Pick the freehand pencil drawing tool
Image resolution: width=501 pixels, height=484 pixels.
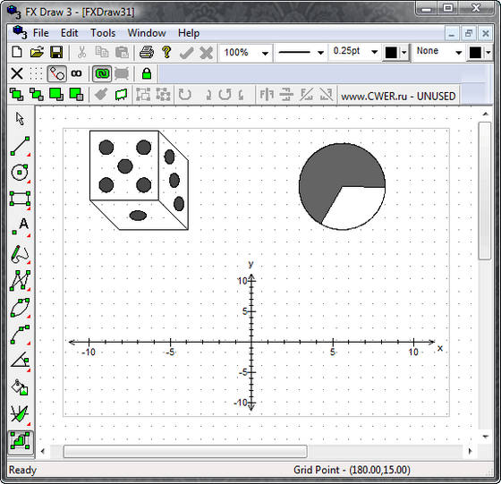click(20, 254)
